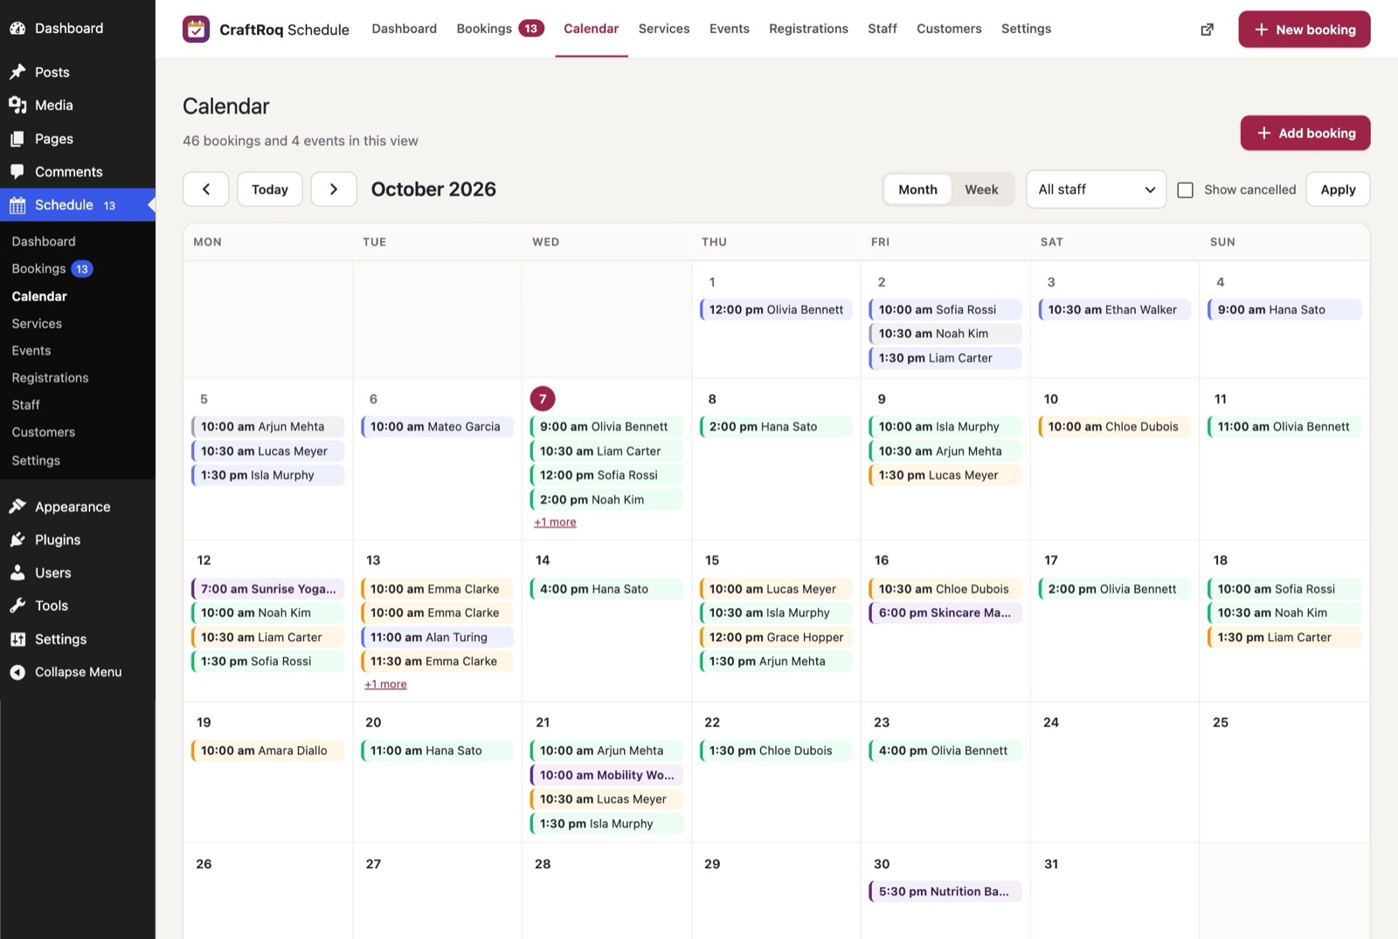Enable the Show cancelled checkbox
Viewport: 1398px width, 939px height.
1186,190
